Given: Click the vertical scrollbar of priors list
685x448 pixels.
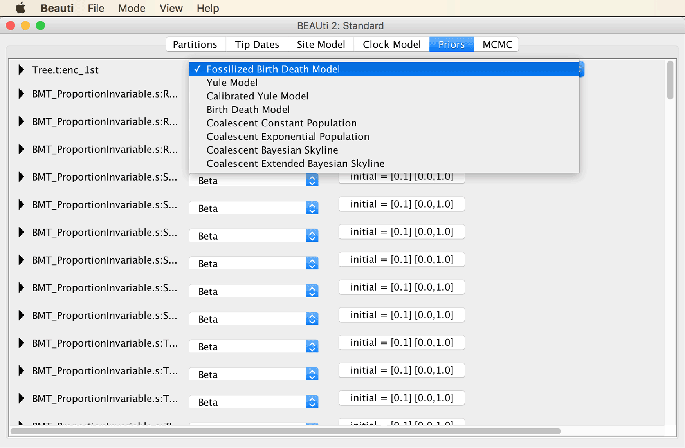Looking at the screenshot, I should pos(670,80).
